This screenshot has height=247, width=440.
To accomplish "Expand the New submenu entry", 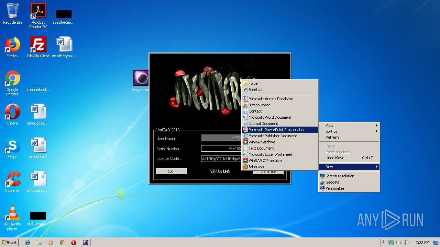I will pyautogui.click(x=349, y=167).
